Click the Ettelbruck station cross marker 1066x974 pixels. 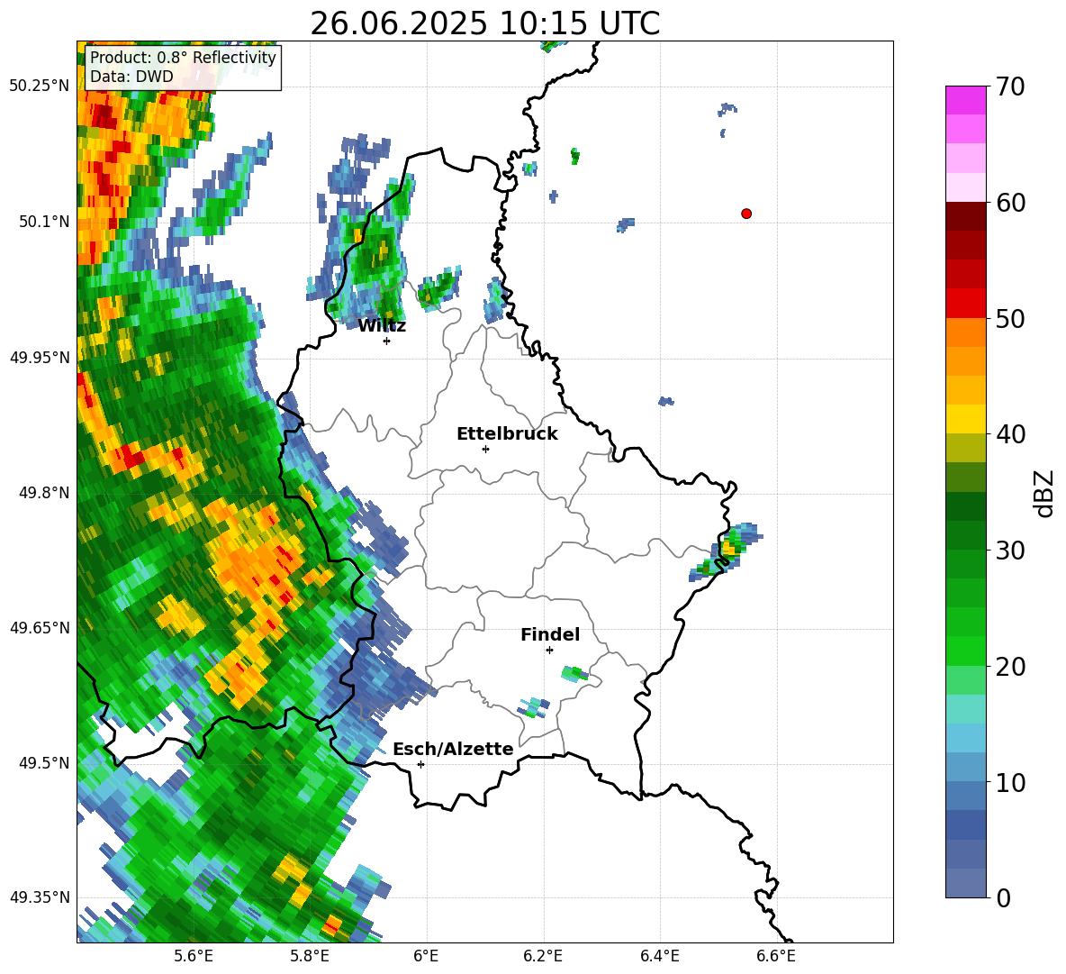pos(485,449)
